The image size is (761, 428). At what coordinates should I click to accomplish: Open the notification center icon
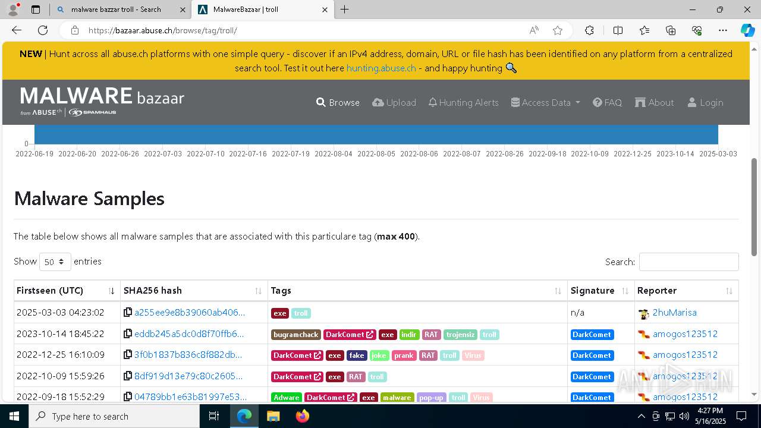[741, 416]
